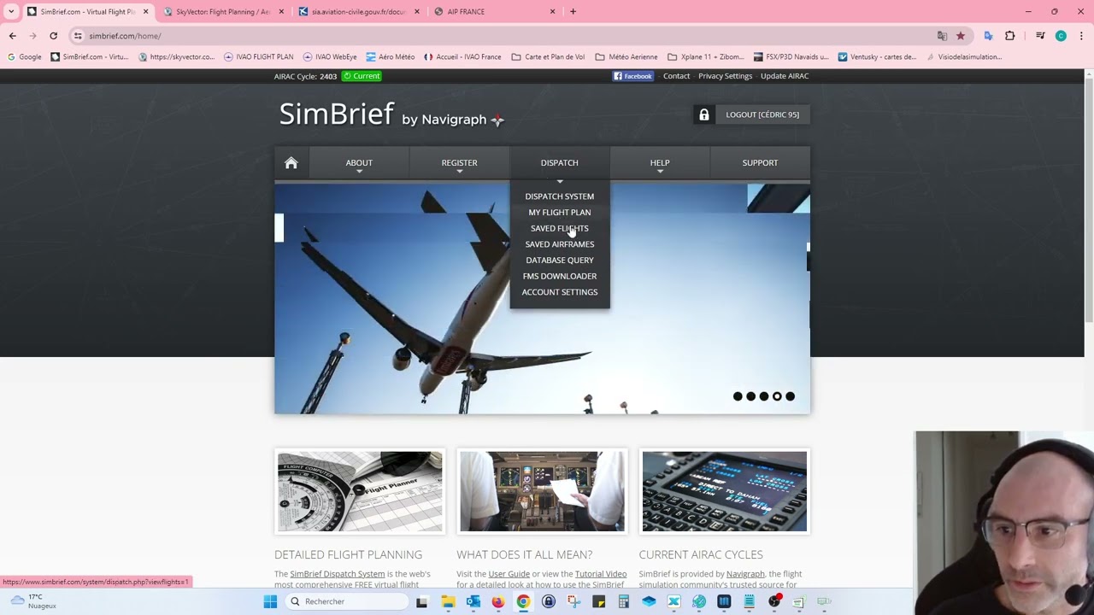Open File Explorer from the taskbar
Screen dimensions: 1094x615
448,601
